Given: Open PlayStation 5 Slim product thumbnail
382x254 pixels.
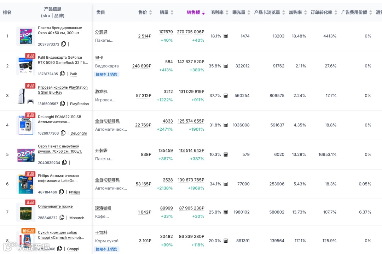Looking at the screenshot, I should [25, 96].
